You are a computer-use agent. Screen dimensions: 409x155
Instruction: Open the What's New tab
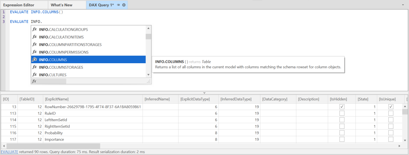[62, 5]
